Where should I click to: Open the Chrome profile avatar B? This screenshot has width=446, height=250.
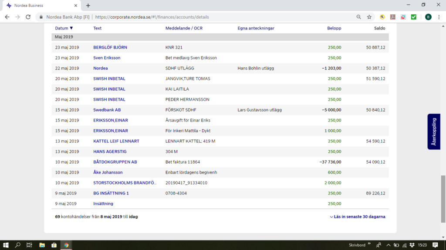428,17
